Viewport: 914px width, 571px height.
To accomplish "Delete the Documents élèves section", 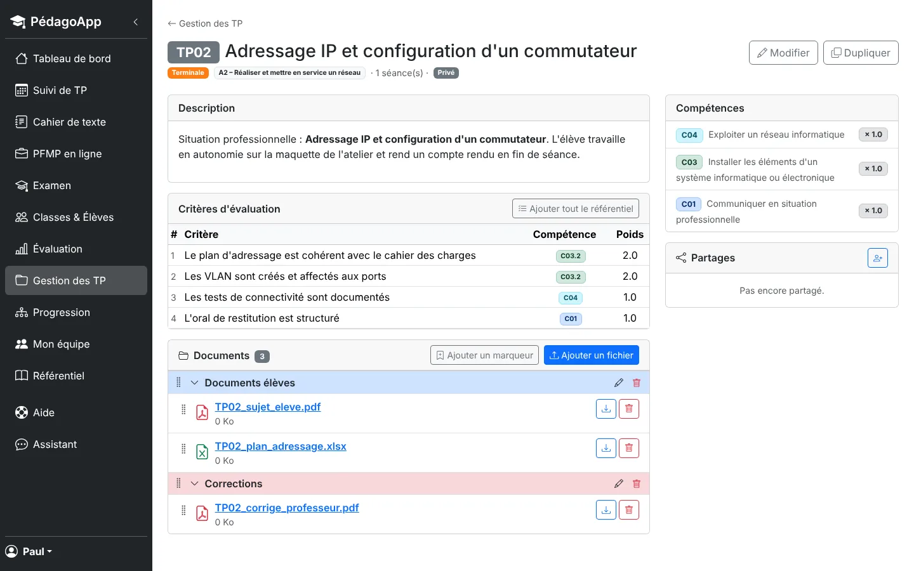I will [x=637, y=383].
